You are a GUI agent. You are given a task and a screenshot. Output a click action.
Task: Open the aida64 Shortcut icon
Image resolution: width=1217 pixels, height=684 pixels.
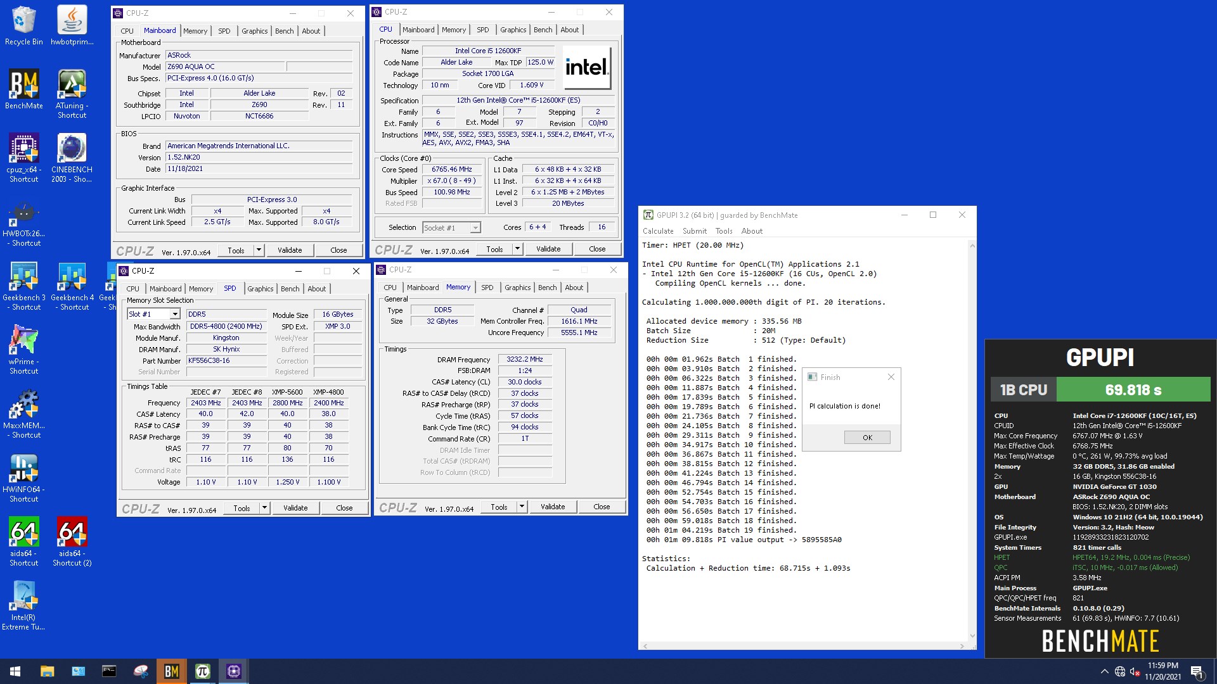pos(24,541)
